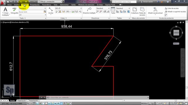The height and width of the screenshot is (105, 188).
Task: Open the Dibujo y anotación workspace dropdown
Action: pyautogui.click(x=50, y=2)
